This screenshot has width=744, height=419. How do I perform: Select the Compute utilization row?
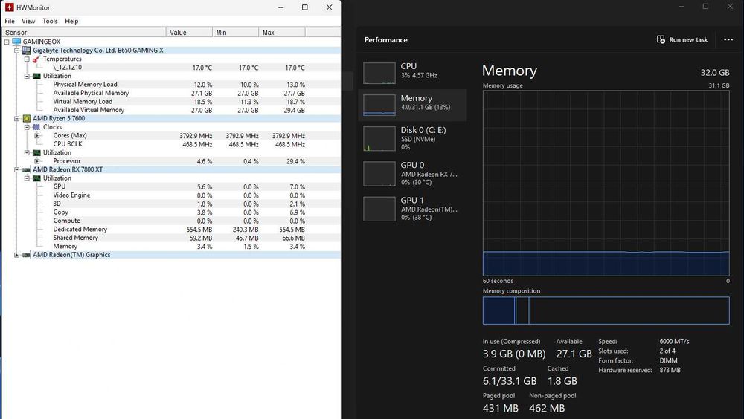[x=172, y=221]
